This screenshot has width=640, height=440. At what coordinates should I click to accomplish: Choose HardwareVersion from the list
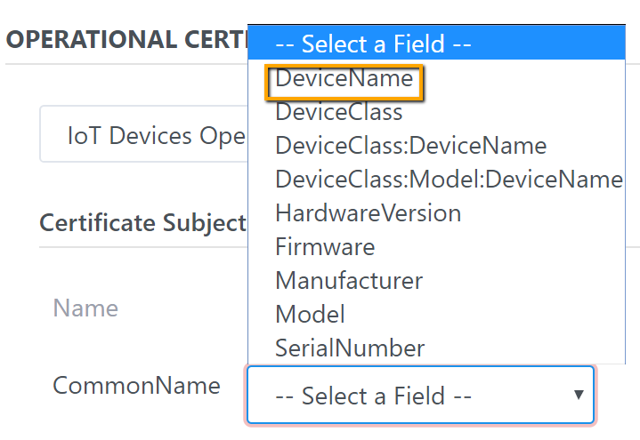click(x=368, y=213)
